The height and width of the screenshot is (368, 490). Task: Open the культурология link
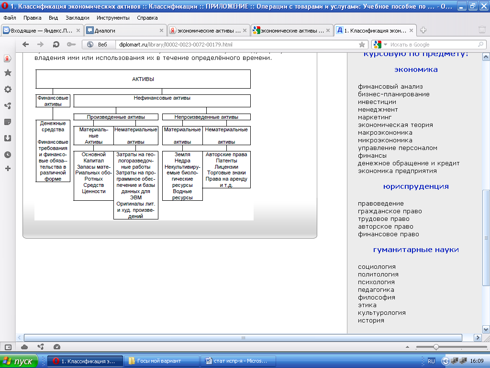tap(382, 312)
